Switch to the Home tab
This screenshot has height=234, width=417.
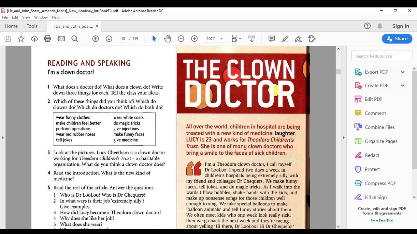[x=11, y=26]
